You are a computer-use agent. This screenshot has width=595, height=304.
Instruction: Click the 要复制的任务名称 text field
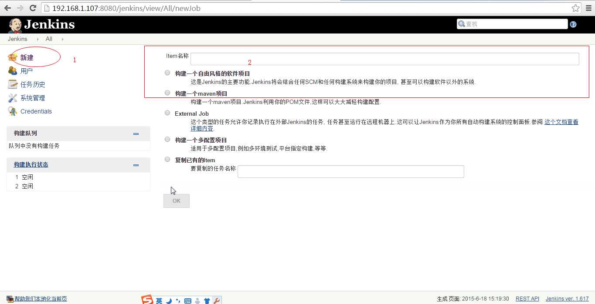click(x=351, y=171)
